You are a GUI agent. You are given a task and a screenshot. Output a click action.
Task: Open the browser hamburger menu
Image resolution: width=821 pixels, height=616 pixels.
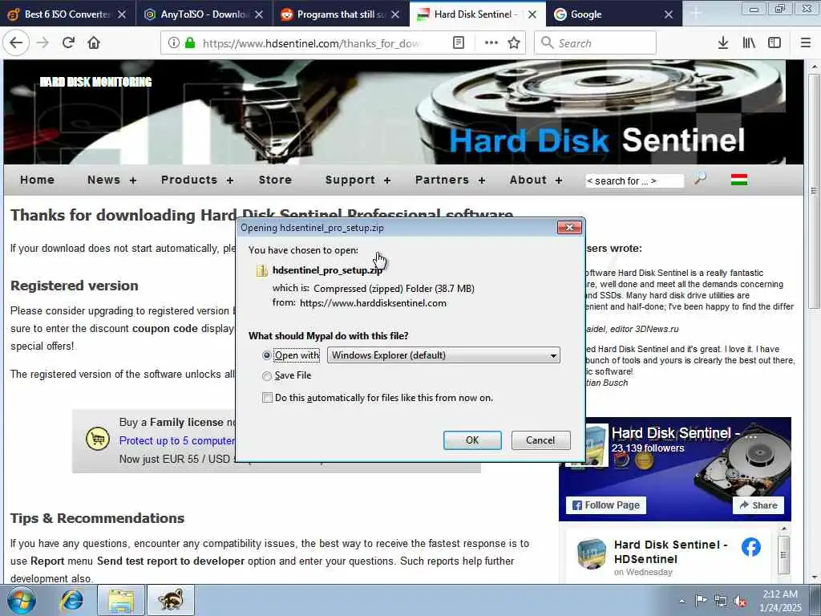pos(805,43)
